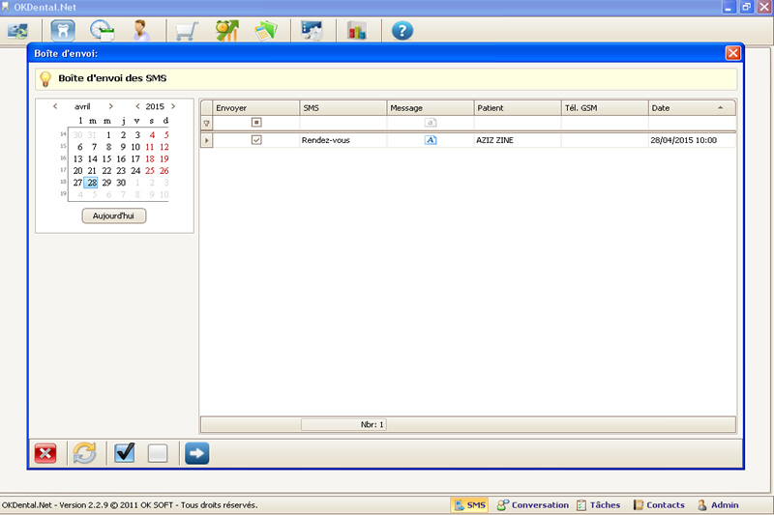
Task: Open Tâches tab in status bar
Action: (x=598, y=505)
